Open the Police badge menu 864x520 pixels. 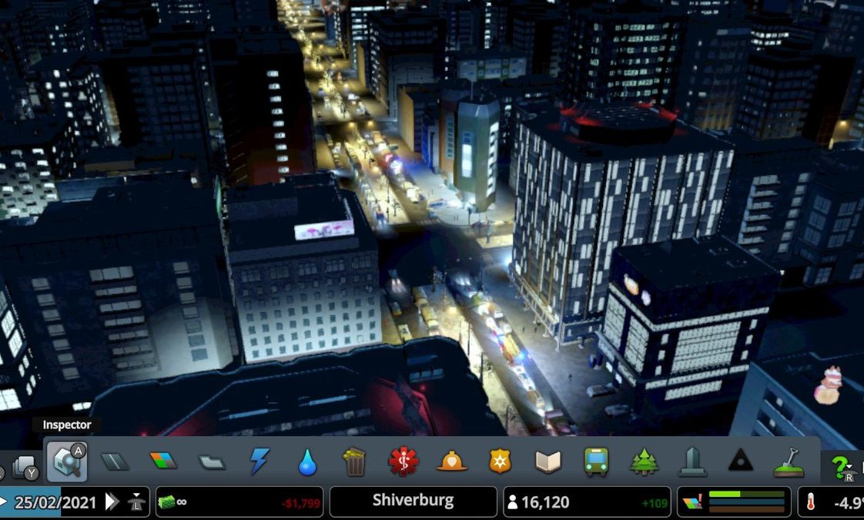500,461
